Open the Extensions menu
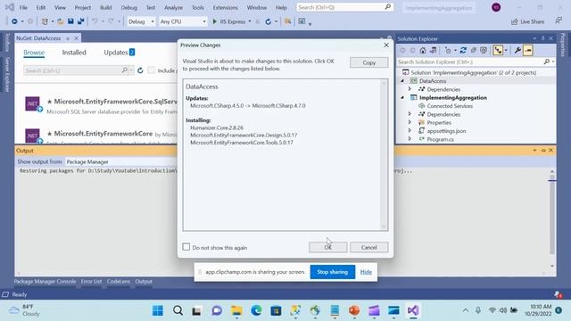This screenshot has width=571, height=321. click(x=225, y=7)
